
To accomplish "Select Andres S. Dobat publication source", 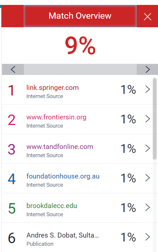I will click(63, 235).
